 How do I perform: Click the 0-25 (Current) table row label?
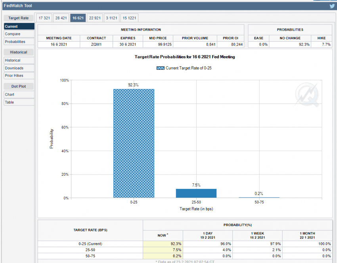[90, 244]
